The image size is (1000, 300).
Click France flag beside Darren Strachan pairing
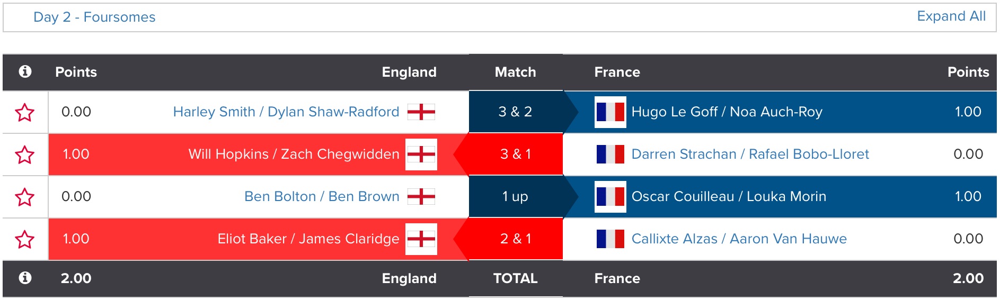(610, 154)
